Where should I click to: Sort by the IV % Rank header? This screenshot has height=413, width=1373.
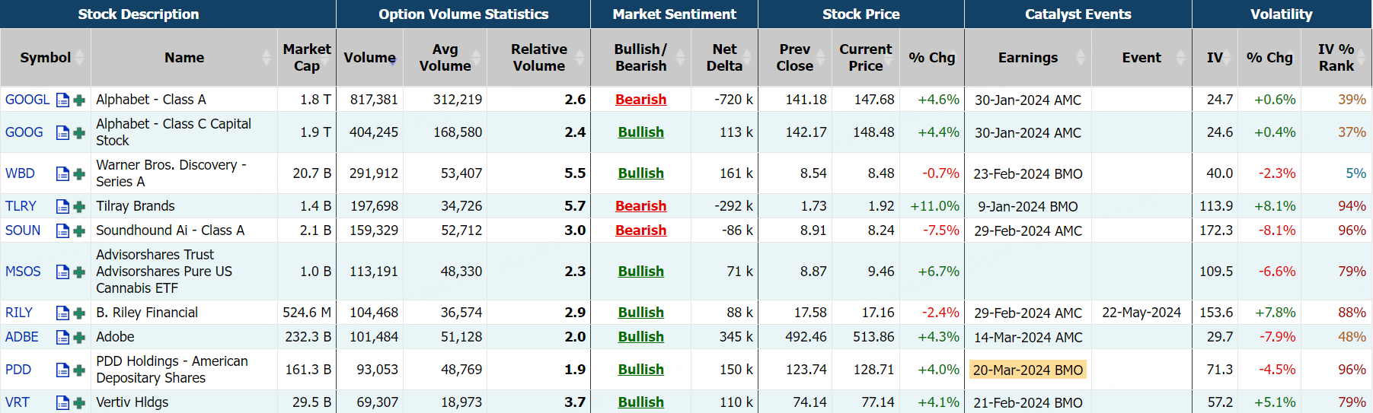pos(1336,58)
